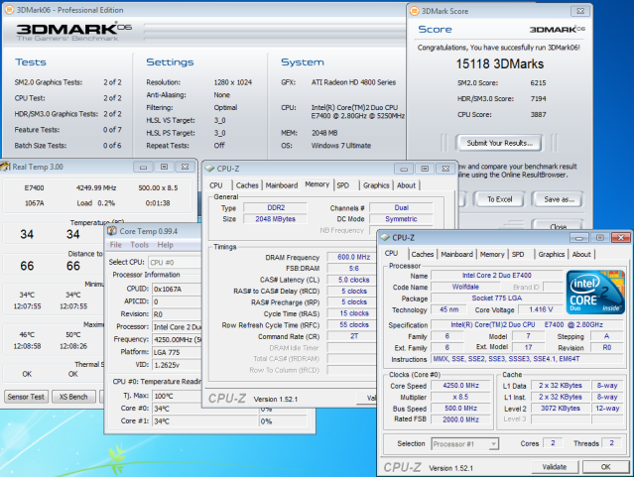634x477 pixels.
Task: Click the Memory Size 2048 MBytes value
Action: (x=276, y=219)
